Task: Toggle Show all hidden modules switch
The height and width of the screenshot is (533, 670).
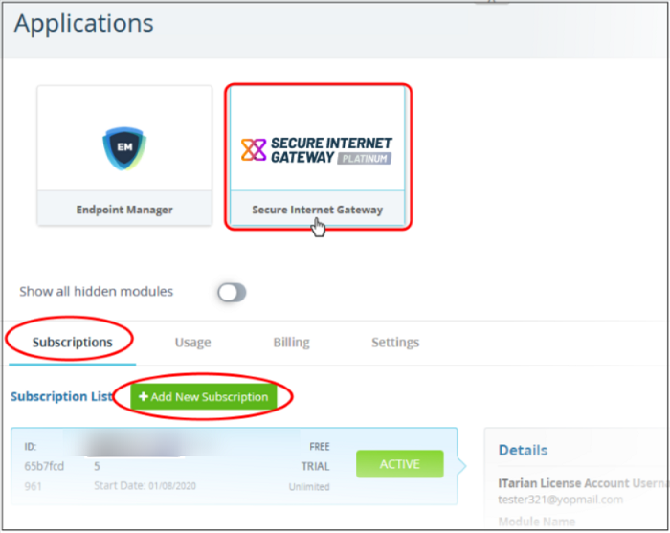Action: 232,293
